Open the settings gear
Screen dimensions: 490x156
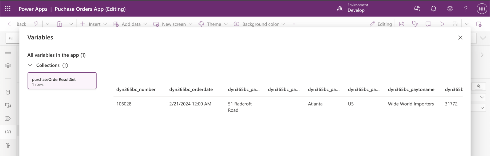[x=450, y=9]
